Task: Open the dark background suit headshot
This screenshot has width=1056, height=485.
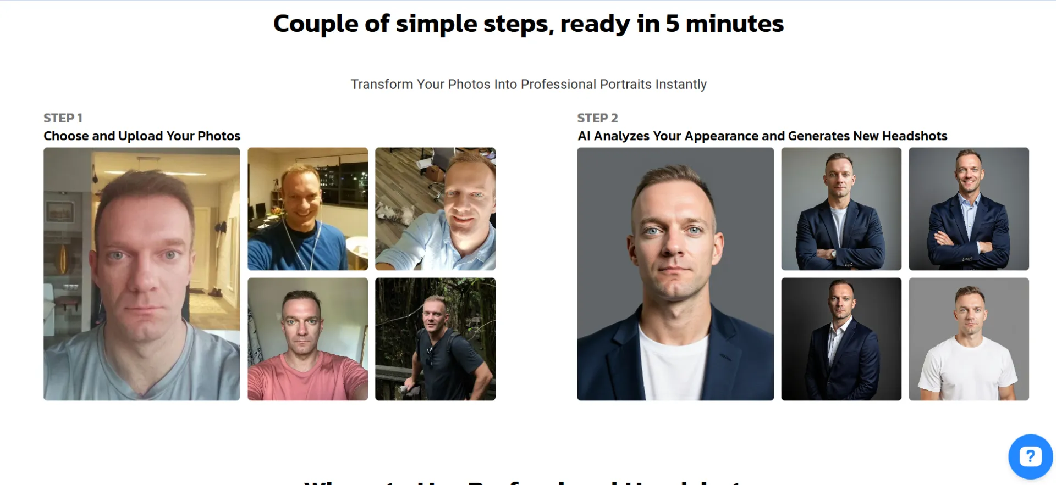Action: (x=841, y=339)
